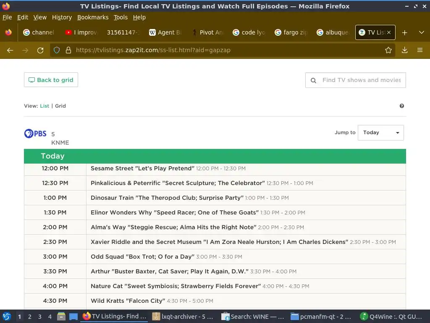Click the 12:00 PM time cell
430x323 pixels.
pos(55,168)
